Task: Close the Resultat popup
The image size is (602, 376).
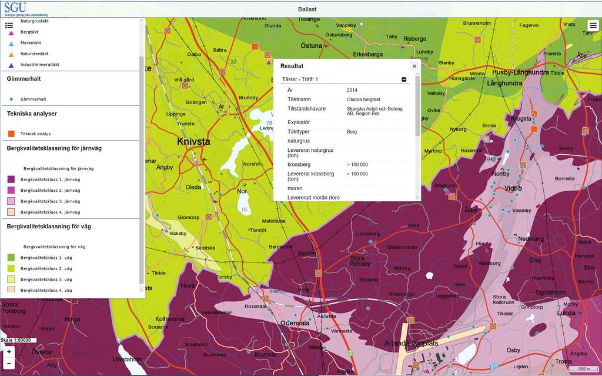Action: click(x=414, y=66)
